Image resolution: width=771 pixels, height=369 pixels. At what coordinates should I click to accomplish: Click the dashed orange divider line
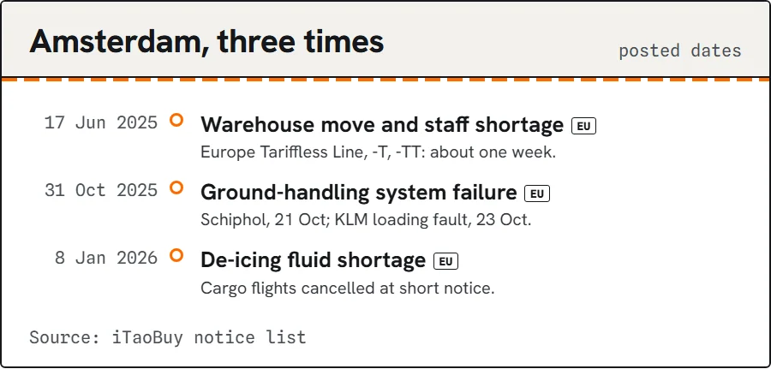pyautogui.click(x=385, y=79)
